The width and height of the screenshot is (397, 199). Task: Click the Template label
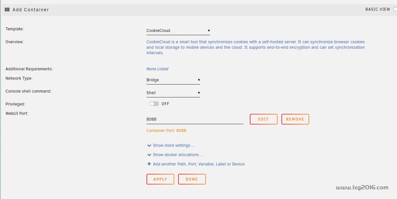click(x=15, y=29)
